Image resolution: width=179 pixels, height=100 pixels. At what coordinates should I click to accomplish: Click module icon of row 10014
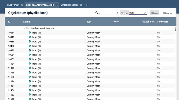30,33
